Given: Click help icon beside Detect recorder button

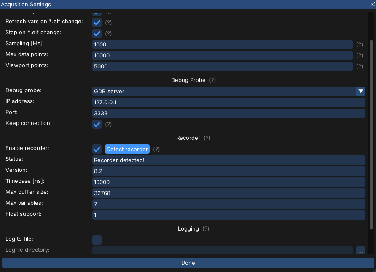Looking at the screenshot, I should click(x=156, y=149).
